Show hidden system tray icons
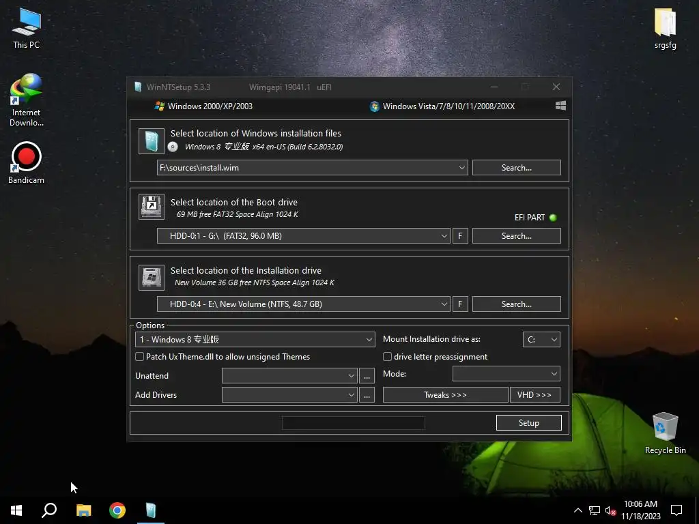The height and width of the screenshot is (524, 699). coord(577,510)
